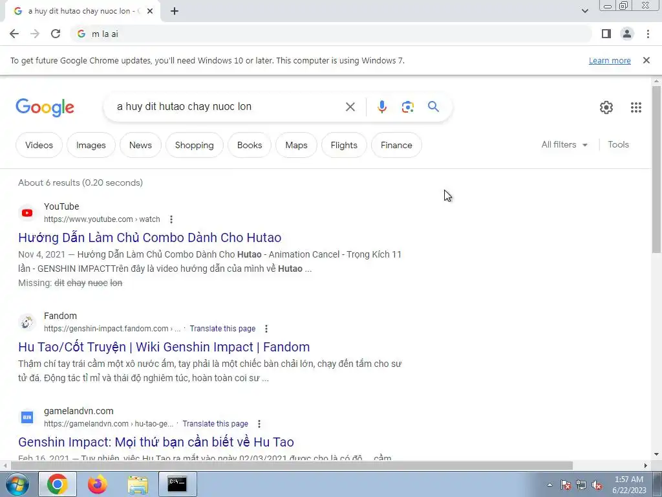Click the browser forward arrow
This screenshot has width=662, height=497.
point(35,34)
